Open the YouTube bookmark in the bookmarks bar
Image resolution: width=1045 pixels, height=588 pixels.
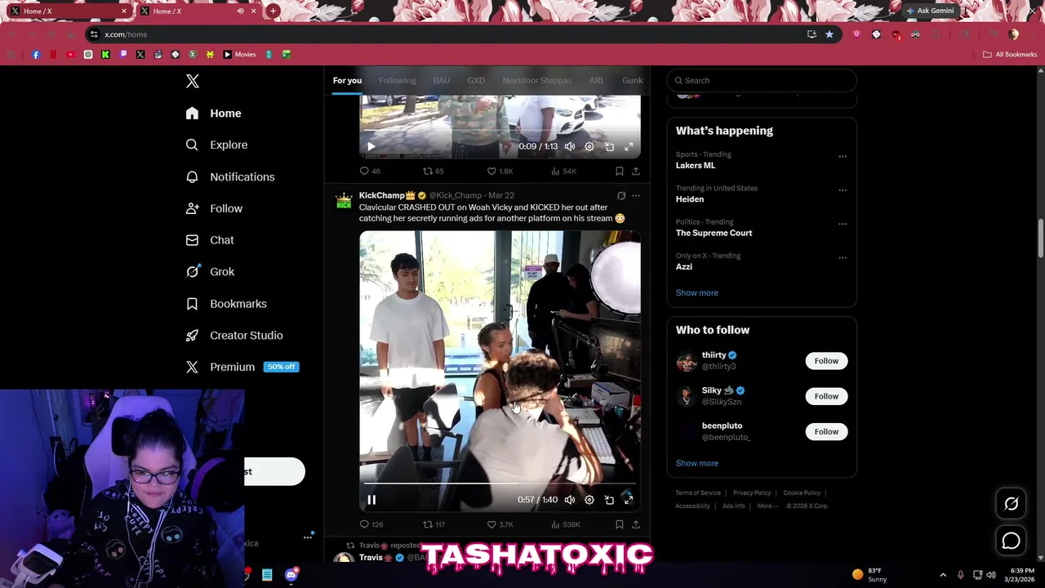[x=71, y=55]
